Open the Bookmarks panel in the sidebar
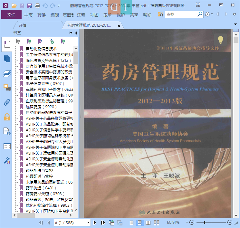This screenshot has height=228, width=240. point(7,44)
